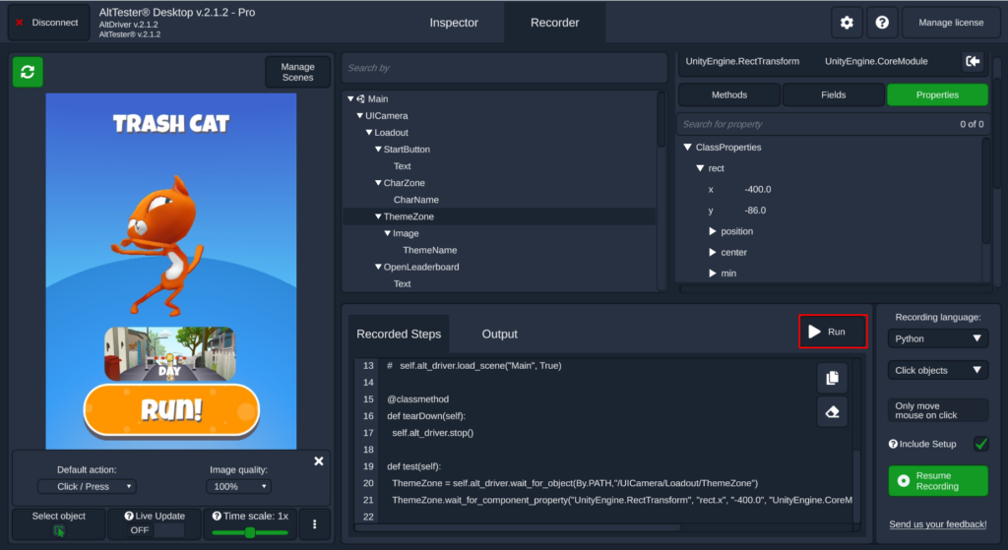Click code line 20 ThemeZone wait_for_object
Viewport: 1008px width, 550px height.
tap(575, 483)
